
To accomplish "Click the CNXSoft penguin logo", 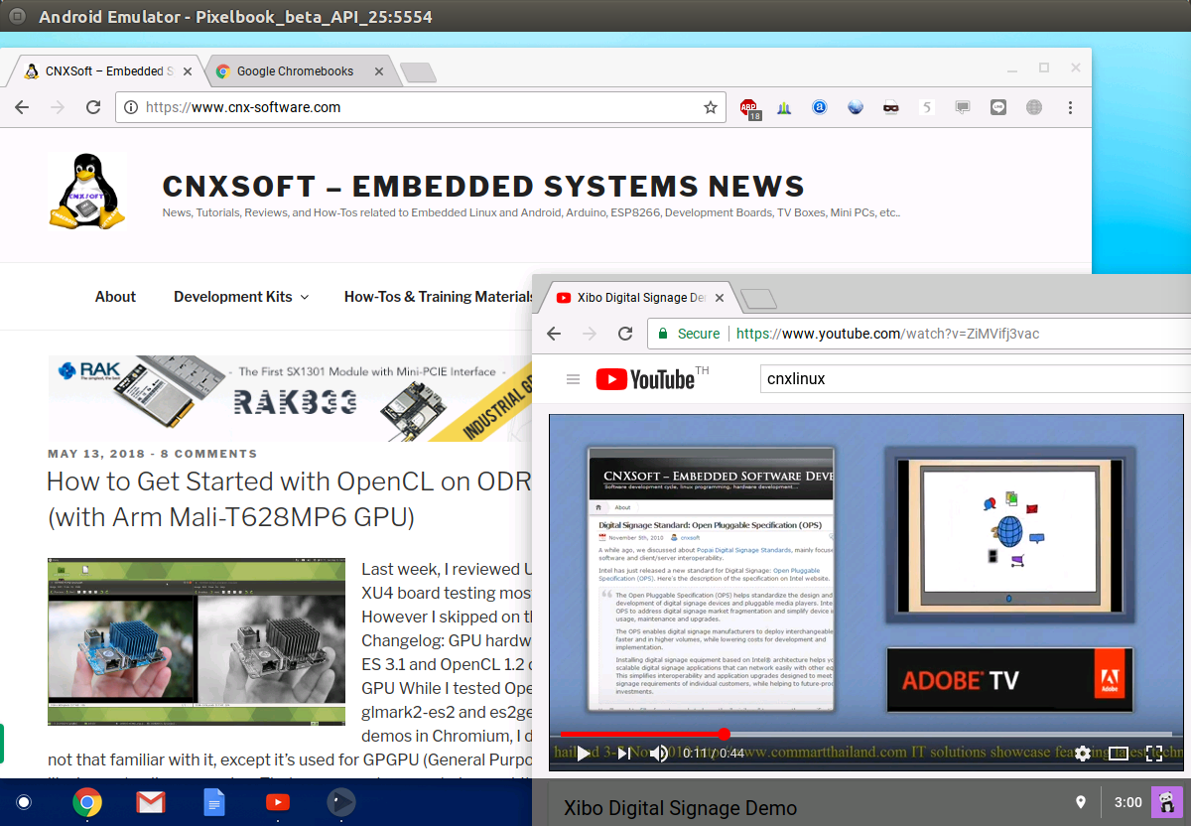I will click(x=86, y=192).
